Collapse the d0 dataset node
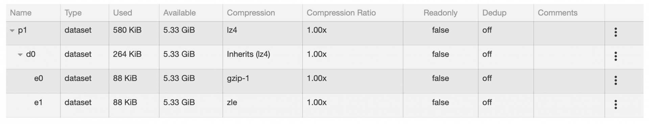The width and height of the screenshot is (649, 124). pyautogui.click(x=20, y=55)
